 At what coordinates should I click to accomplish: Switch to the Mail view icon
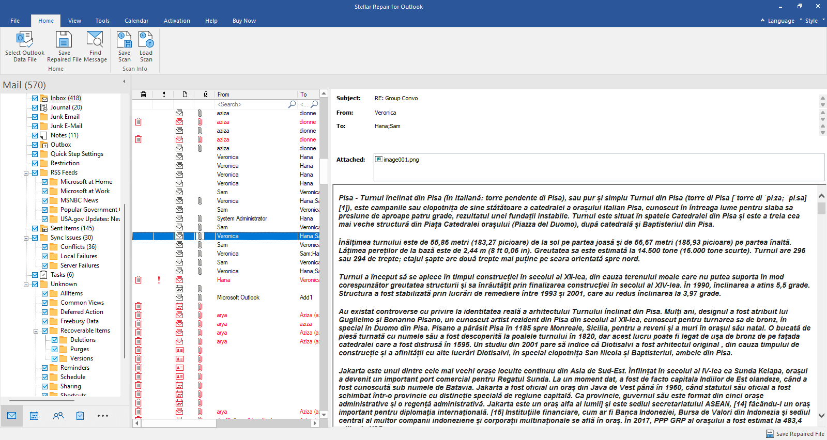(11, 416)
